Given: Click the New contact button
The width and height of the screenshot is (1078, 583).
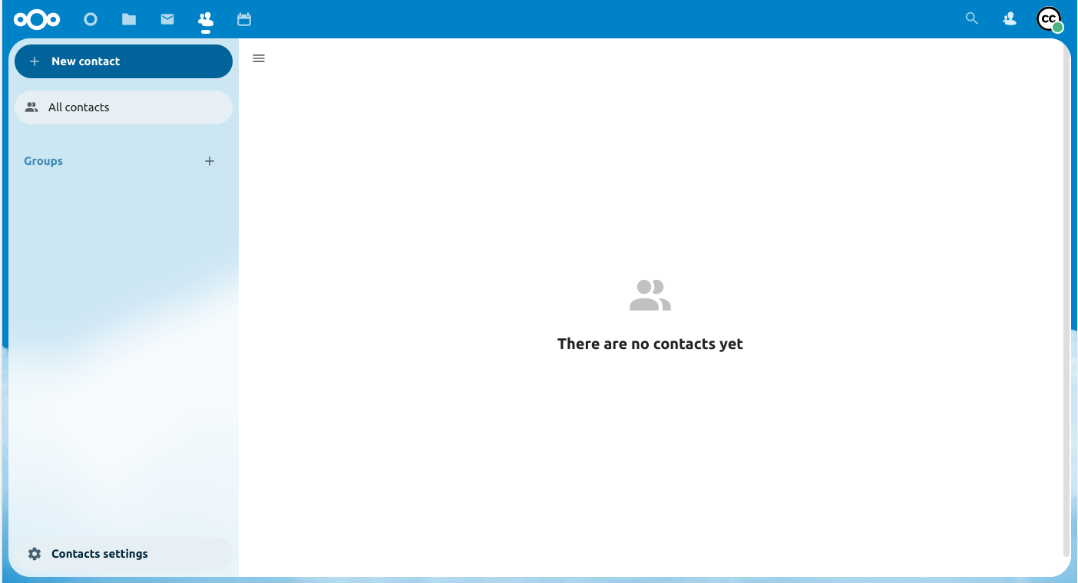Looking at the screenshot, I should click(x=123, y=61).
